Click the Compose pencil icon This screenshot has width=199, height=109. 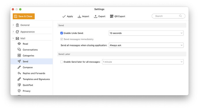19,67
